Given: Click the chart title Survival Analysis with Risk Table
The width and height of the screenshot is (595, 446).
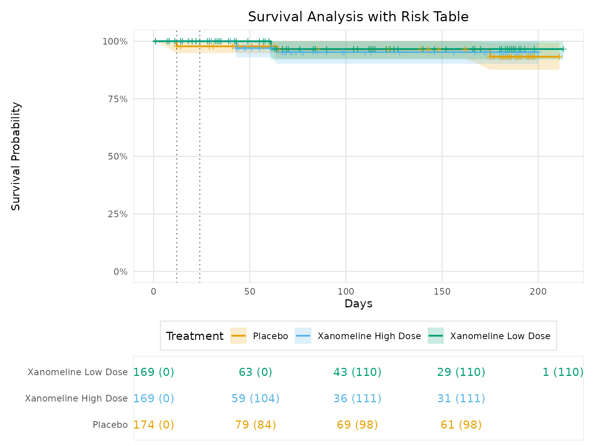Looking at the screenshot, I should click(x=358, y=17).
